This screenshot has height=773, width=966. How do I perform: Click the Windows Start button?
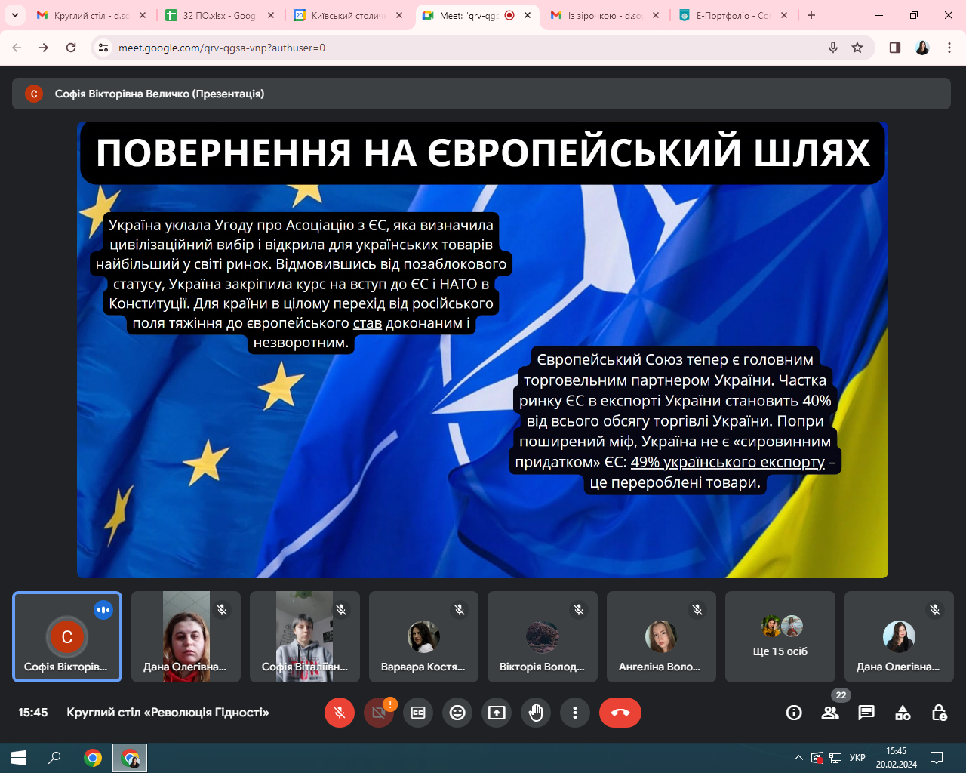pyautogui.click(x=18, y=757)
